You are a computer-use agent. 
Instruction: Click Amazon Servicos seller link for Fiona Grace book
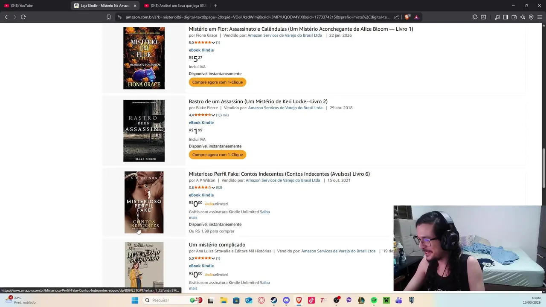coord(285,35)
